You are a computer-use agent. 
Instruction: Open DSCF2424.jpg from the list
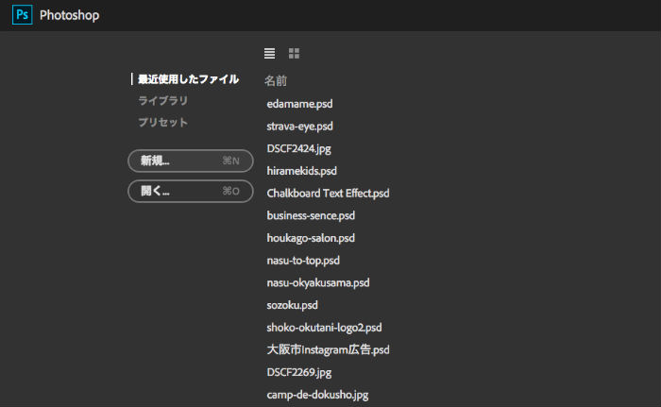tap(299, 148)
